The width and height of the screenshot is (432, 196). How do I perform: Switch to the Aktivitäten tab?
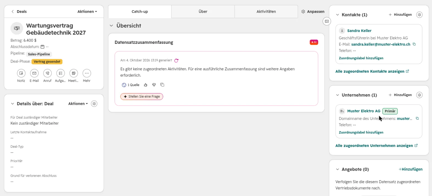266,12
